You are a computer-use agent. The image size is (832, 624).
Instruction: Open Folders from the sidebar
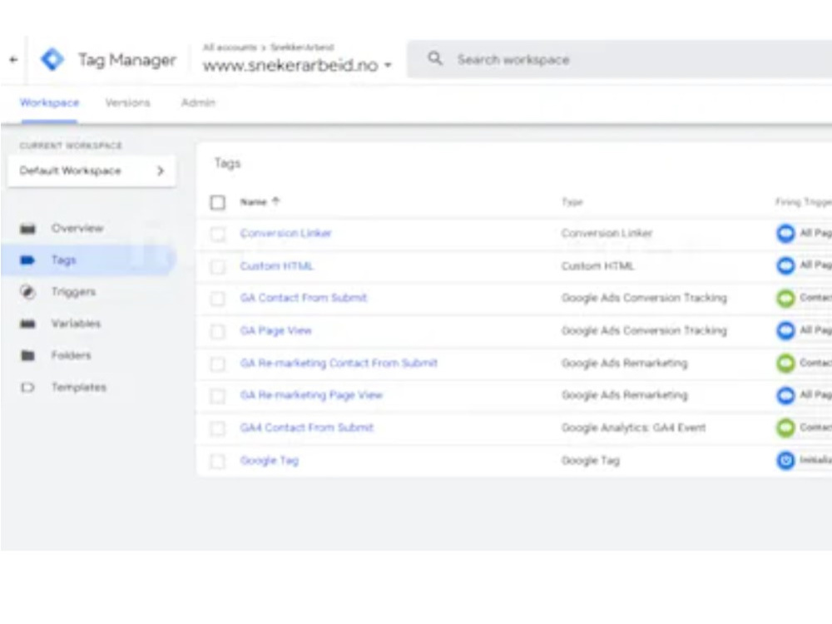[x=71, y=355]
